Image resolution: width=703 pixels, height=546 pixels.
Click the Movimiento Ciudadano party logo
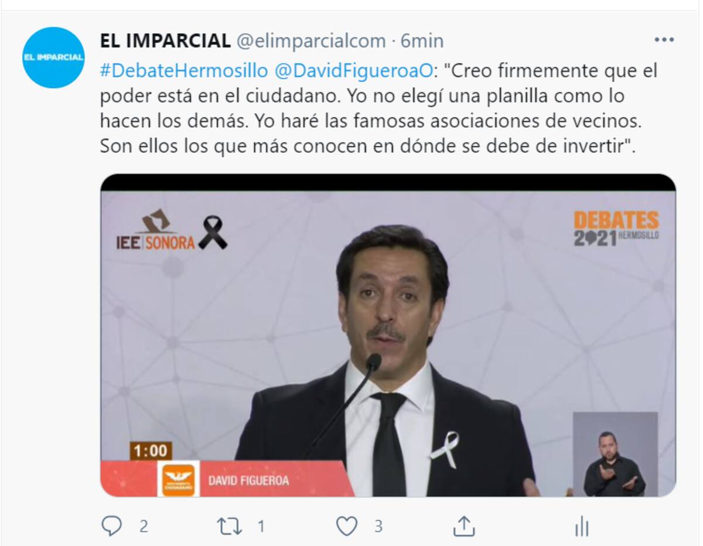(178, 479)
